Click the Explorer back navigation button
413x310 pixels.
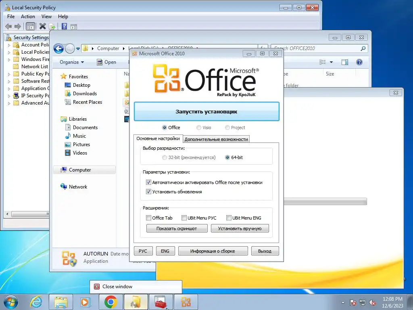pyautogui.click(x=58, y=48)
